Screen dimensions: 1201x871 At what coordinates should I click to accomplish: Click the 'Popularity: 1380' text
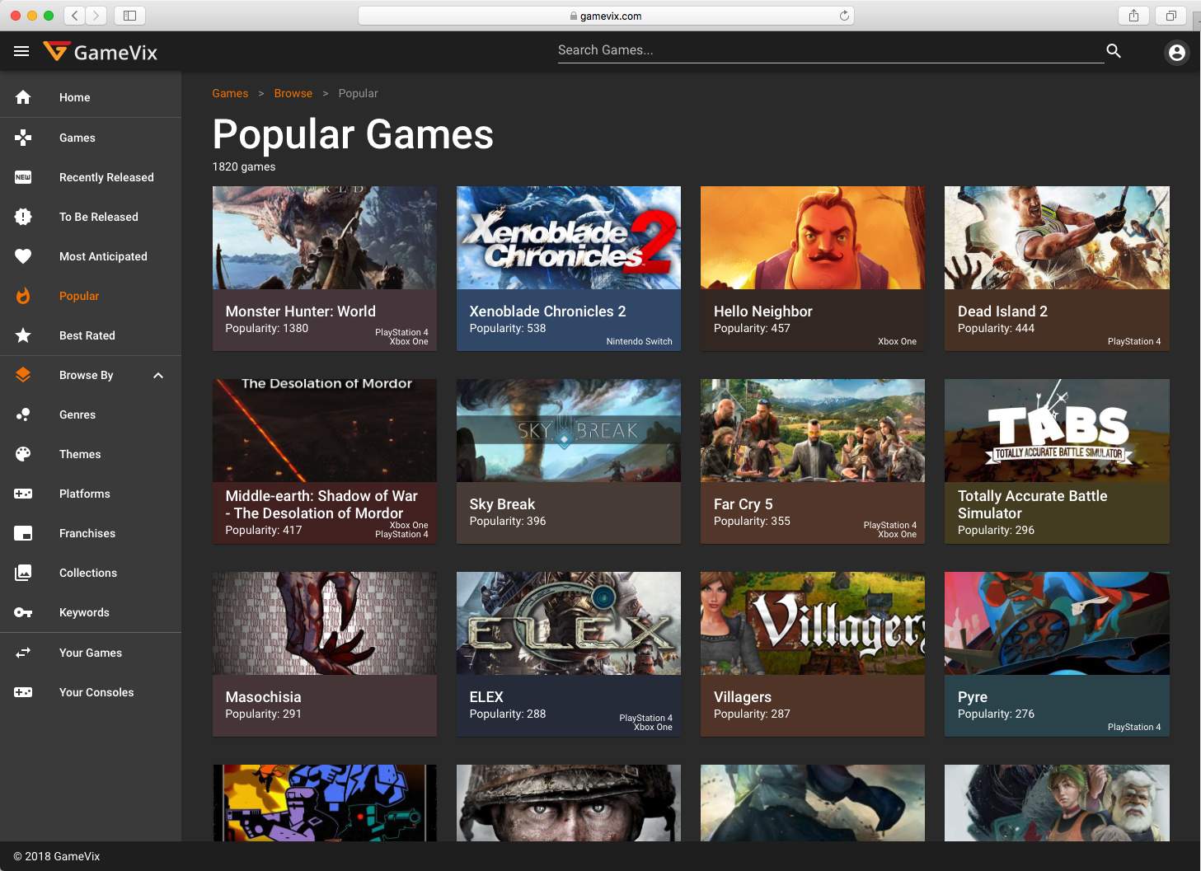pyautogui.click(x=267, y=328)
